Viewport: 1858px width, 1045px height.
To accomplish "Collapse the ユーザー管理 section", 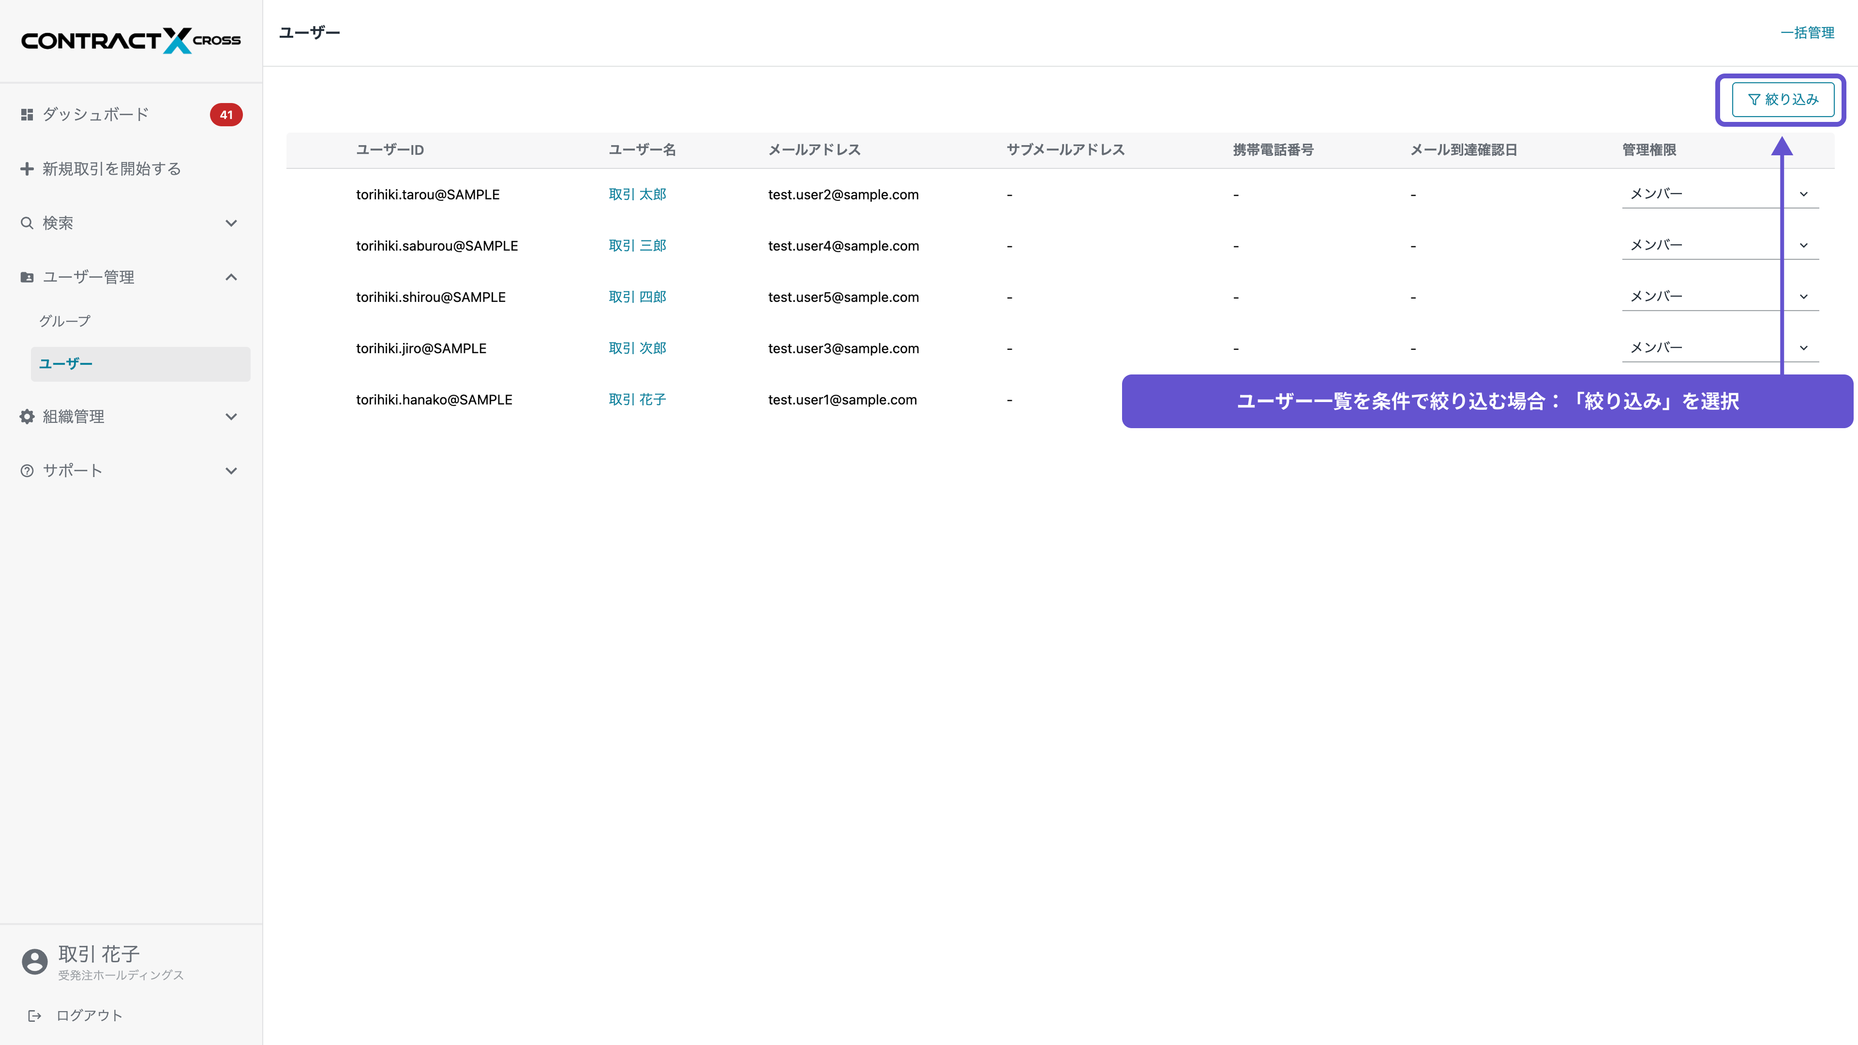I will (231, 277).
